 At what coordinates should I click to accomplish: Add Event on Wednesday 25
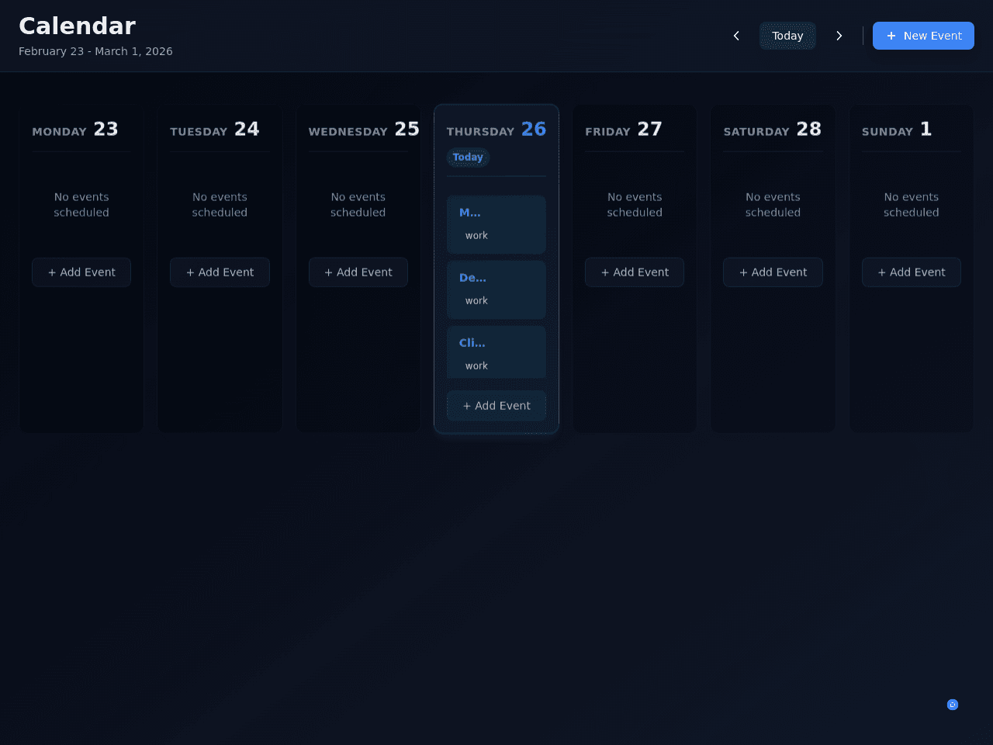(358, 272)
